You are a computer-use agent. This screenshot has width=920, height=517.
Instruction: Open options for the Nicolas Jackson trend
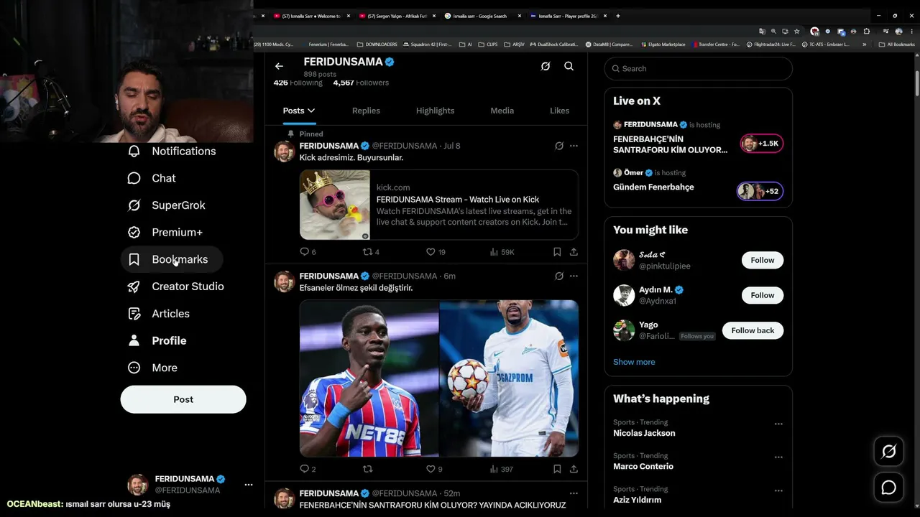[778, 424]
